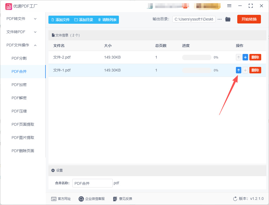Expand the 文件转PDF menu chevron
The image size is (269, 205).
coord(35,32)
